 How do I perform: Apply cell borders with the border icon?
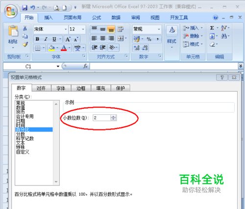tap(38, 48)
